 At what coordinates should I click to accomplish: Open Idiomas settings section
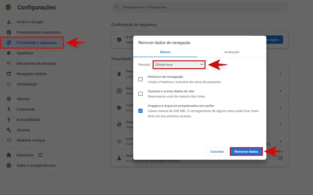click(x=23, y=99)
